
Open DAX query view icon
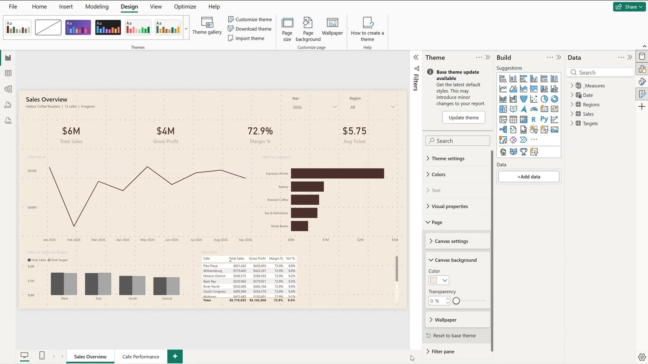coord(8,105)
